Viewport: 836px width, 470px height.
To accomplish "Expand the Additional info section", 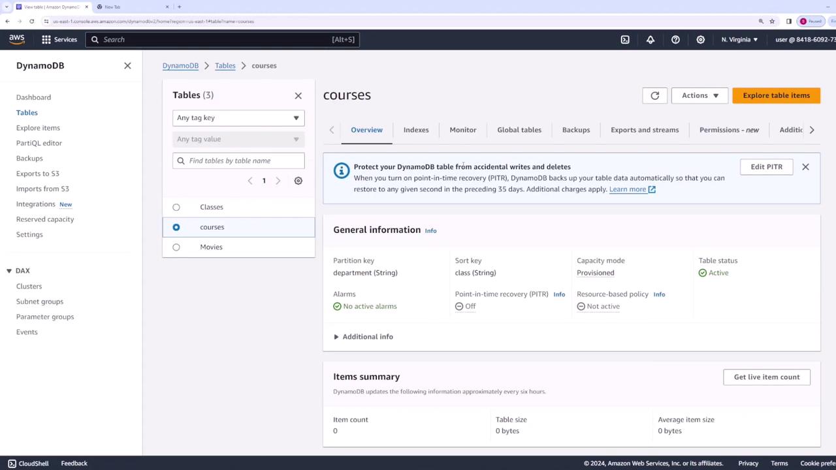I will pyautogui.click(x=363, y=337).
